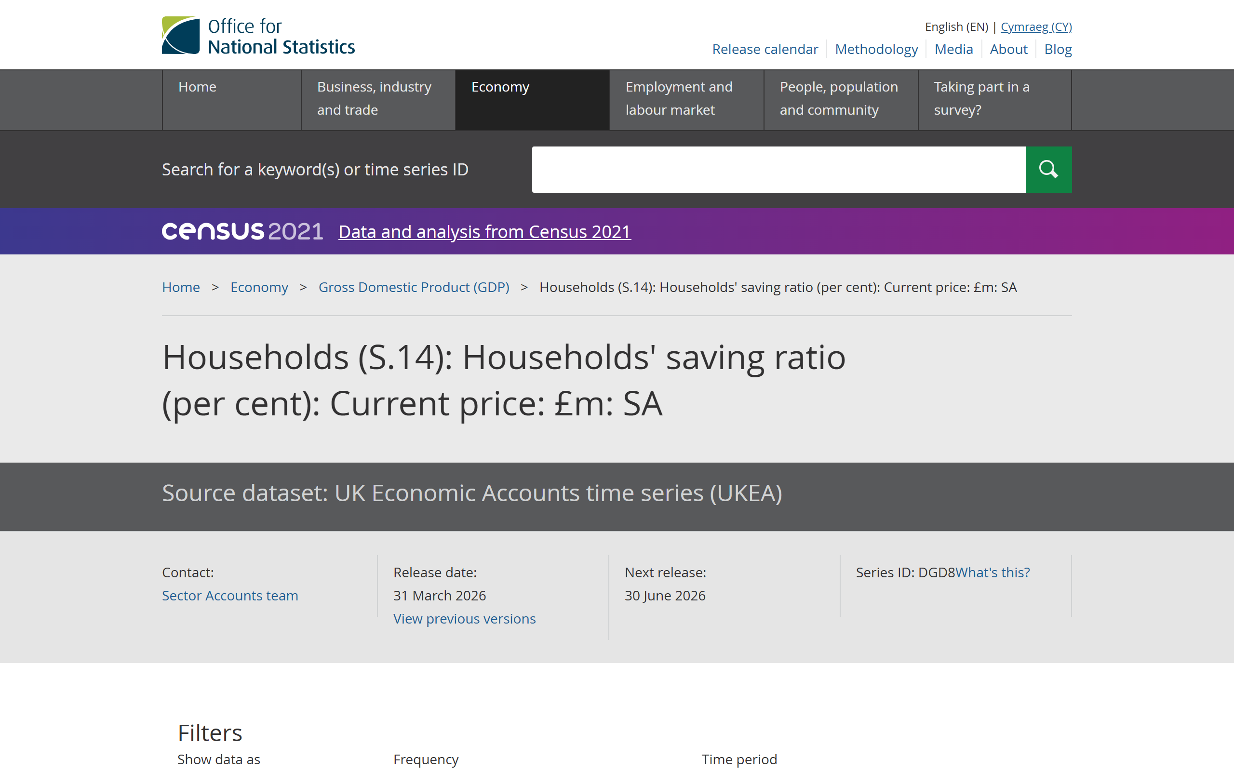Focus the keyword or time series search field

coord(778,169)
